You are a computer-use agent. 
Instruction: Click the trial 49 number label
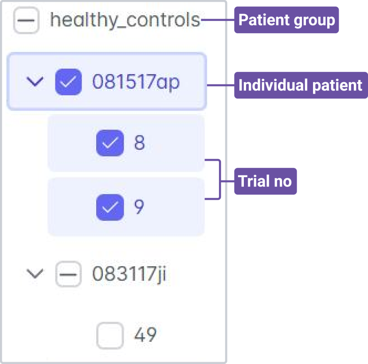145,336
